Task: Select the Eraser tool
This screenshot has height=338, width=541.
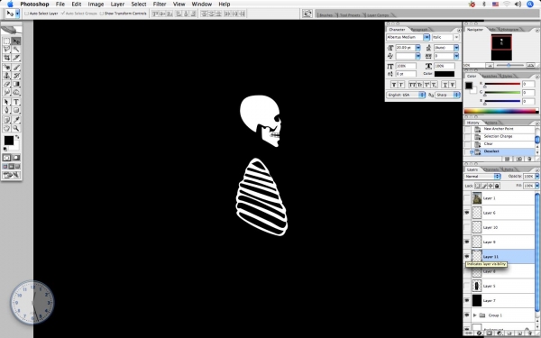Action: click(6, 84)
